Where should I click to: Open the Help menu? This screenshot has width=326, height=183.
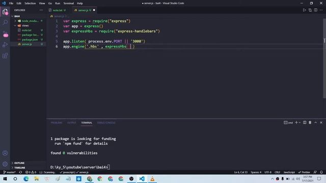[x=80, y=4]
